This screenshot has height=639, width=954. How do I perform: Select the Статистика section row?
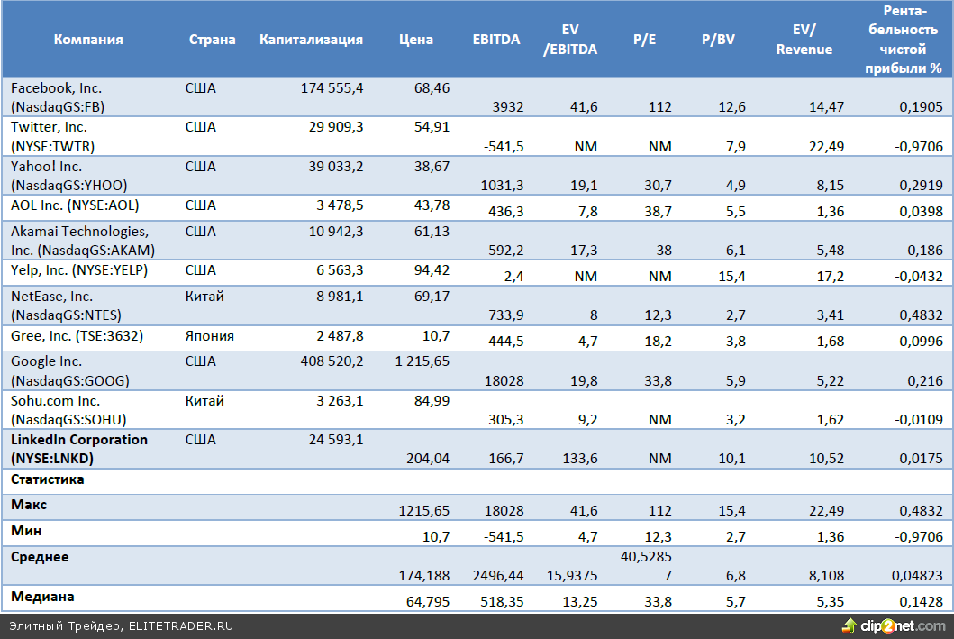(47, 479)
